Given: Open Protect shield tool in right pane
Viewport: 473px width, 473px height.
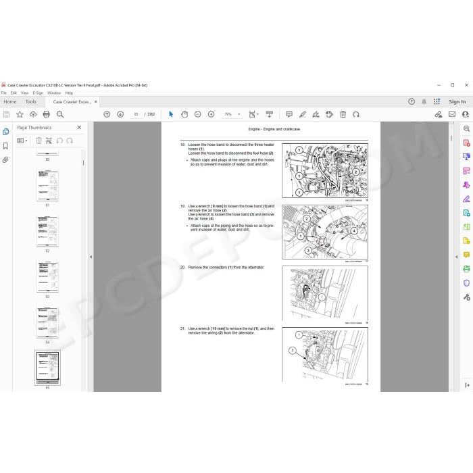Looking at the screenshot, I should (x=466, y=283).
